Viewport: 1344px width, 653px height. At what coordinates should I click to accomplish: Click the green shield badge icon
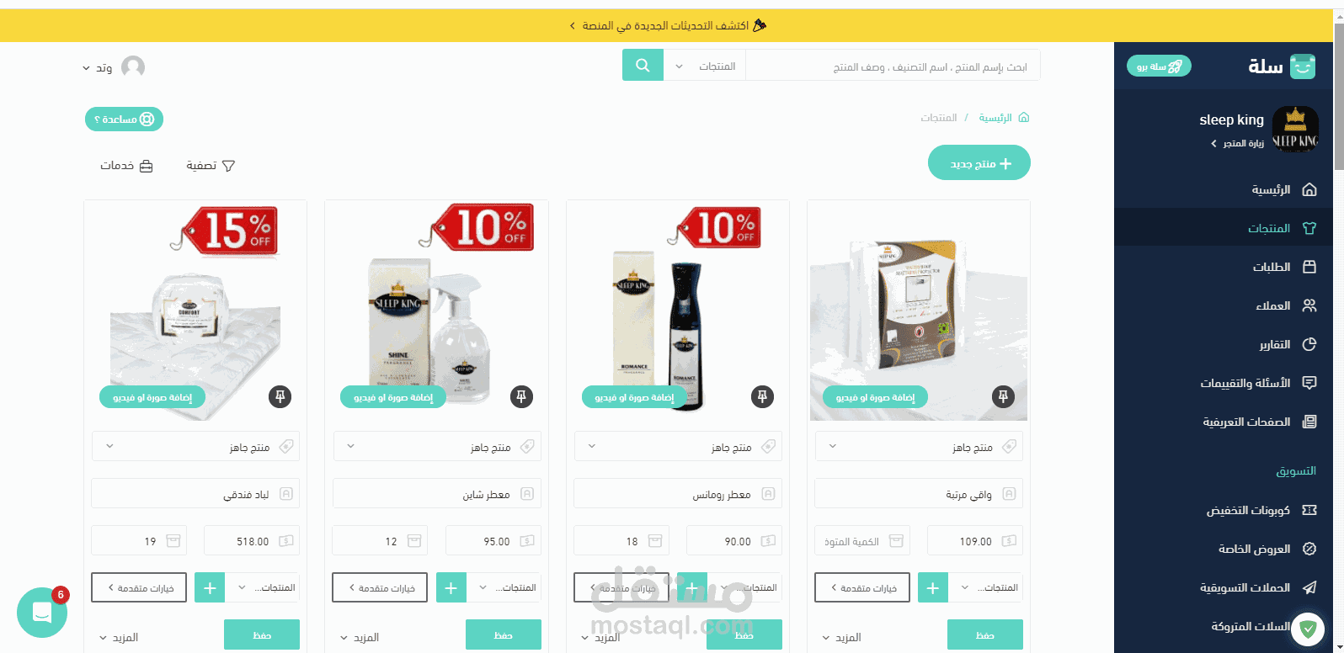[1308, 628]
